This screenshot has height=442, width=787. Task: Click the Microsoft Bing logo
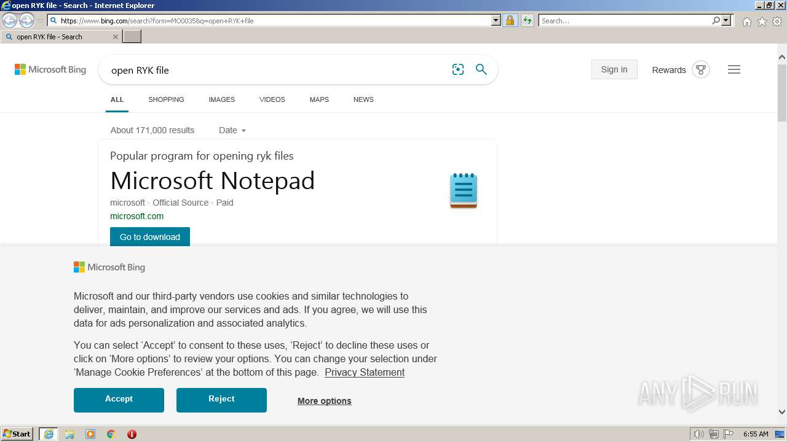click(50, 69)
